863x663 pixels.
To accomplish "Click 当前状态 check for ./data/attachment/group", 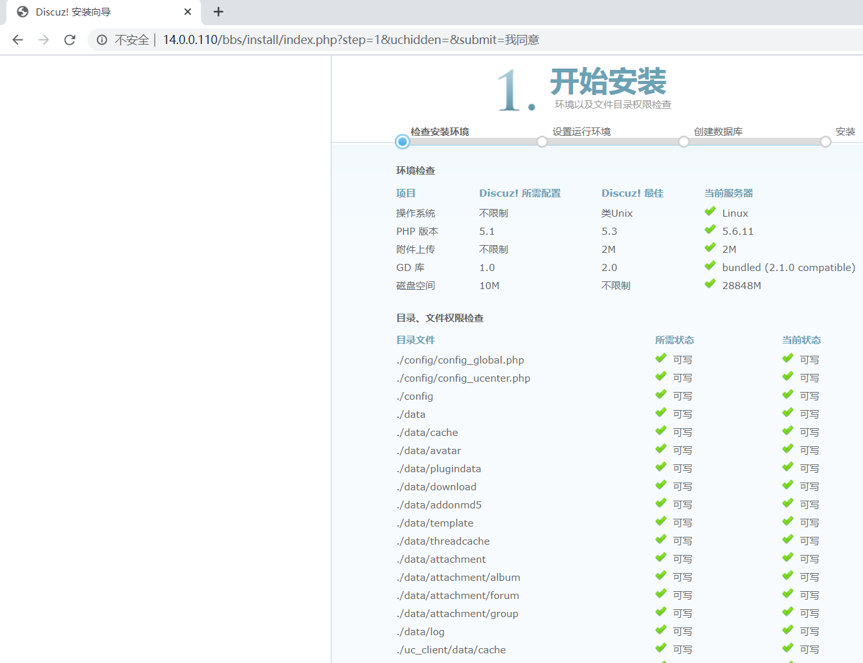I will coord(788,612).
